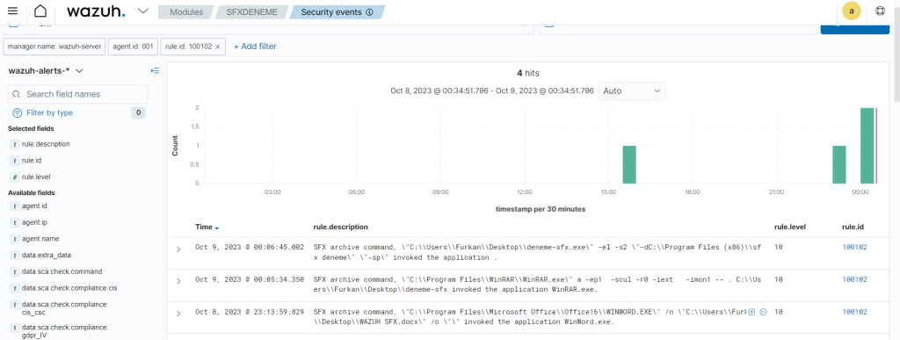Go to the home icon

pos(40,11)
